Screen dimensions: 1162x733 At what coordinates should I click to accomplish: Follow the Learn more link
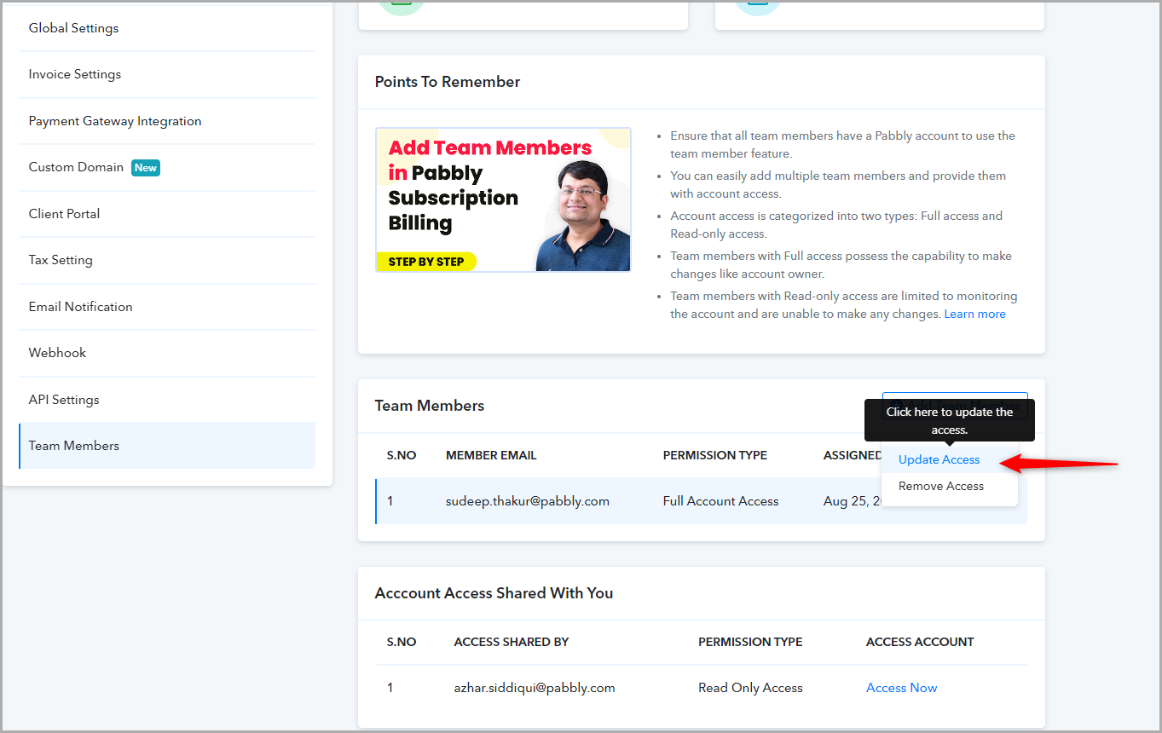pos(974,315)
